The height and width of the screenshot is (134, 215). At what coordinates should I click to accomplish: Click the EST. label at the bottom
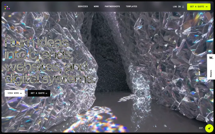coord(201,128)
